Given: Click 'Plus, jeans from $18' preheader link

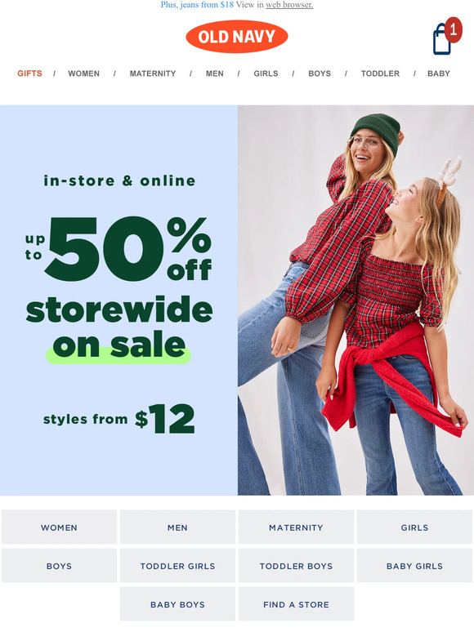Looking at the screenshot, I should coord(197,5).
